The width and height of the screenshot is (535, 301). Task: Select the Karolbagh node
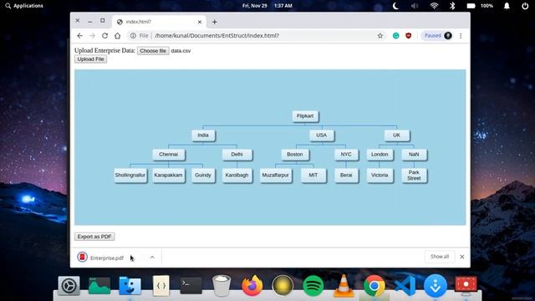point(237,175)
